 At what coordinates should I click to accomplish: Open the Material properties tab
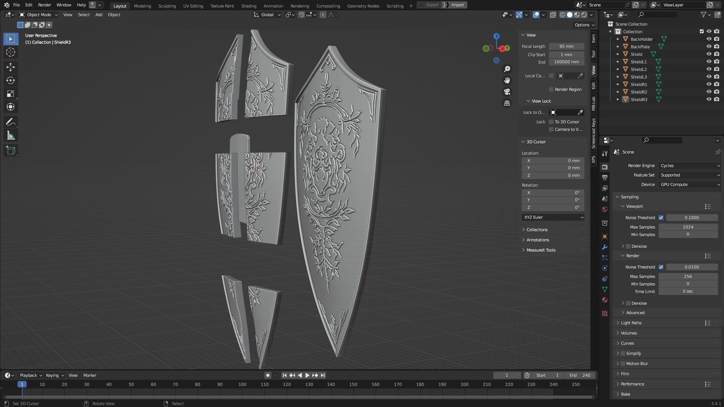click(x=605, y=300)
